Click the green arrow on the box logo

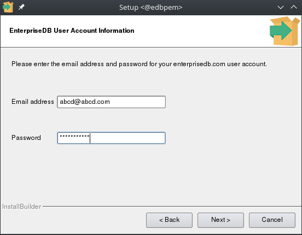(281, 31)
